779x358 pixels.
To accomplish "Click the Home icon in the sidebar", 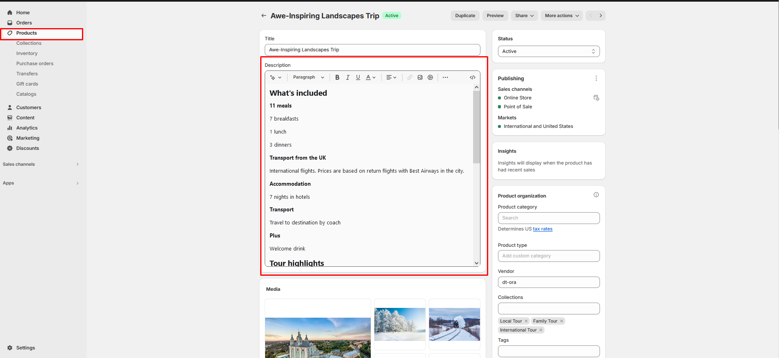I will point(10,13).
